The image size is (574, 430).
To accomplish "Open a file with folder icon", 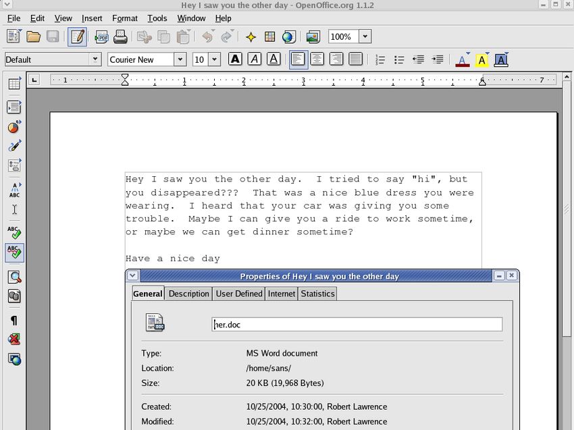I will (33, 36).
